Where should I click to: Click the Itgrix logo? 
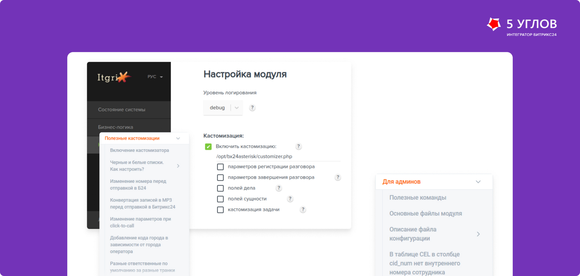(114, 77)
